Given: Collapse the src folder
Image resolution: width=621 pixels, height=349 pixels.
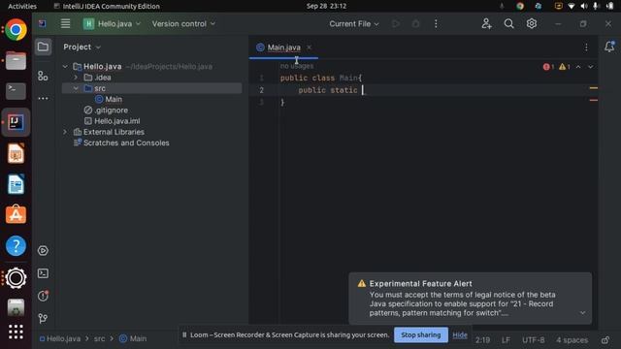Looking at the screenshot, I should pyautogui.click(x=76, y=88).
